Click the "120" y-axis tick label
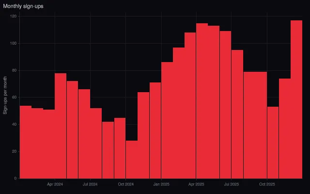This screenshot has width=310, height=194. [x=14, y=16]
